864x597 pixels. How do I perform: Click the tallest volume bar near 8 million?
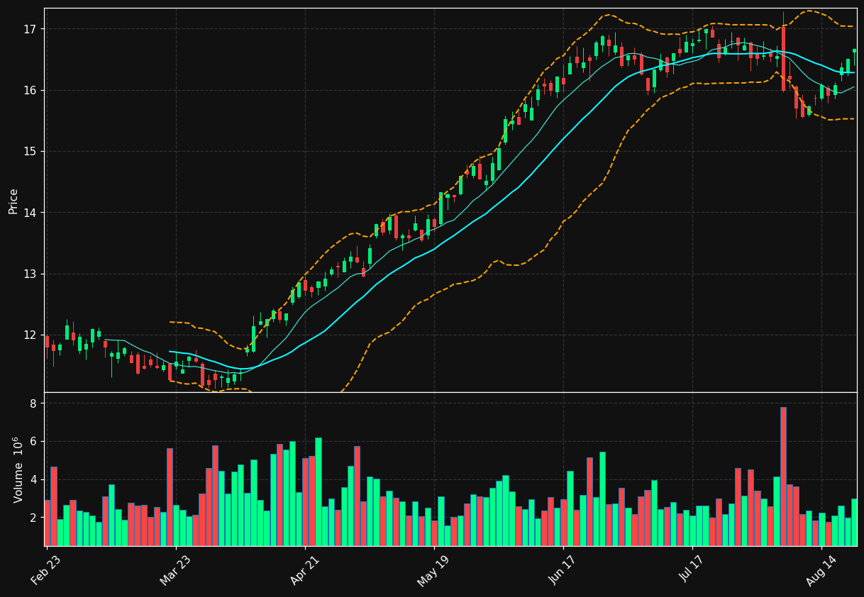783,476
